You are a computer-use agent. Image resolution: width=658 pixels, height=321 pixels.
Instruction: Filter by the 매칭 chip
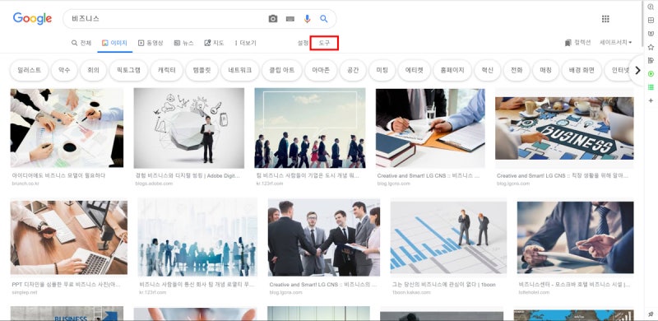tap(545, 71)
